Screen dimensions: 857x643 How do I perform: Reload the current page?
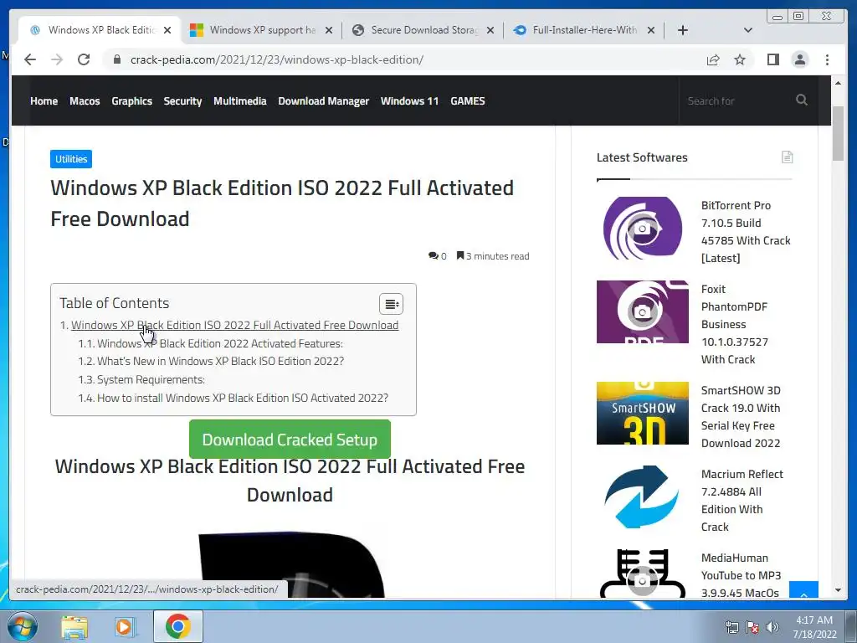(x=84, y=59)
